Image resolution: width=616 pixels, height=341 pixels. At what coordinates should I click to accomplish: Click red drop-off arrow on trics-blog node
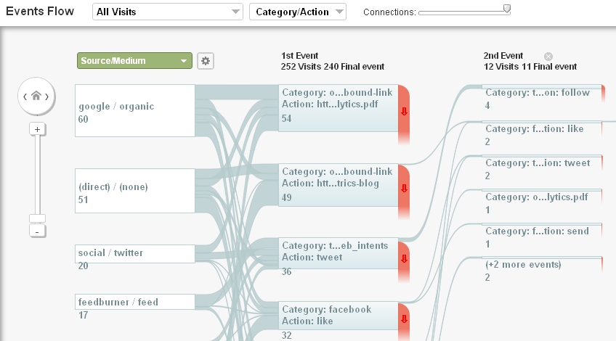[404, 188]
